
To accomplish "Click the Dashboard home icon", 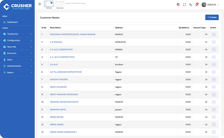I will click(x=5, y=22).
